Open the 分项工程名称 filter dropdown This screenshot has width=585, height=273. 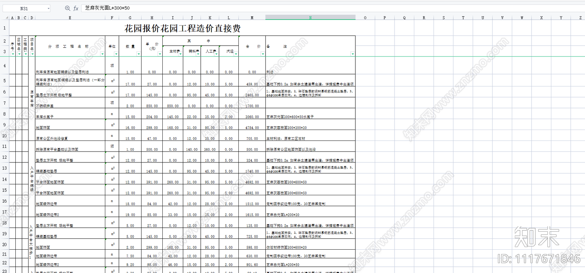pos(102,54)
